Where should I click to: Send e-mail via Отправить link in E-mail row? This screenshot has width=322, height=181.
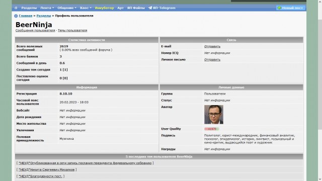[x=212, y=46]
